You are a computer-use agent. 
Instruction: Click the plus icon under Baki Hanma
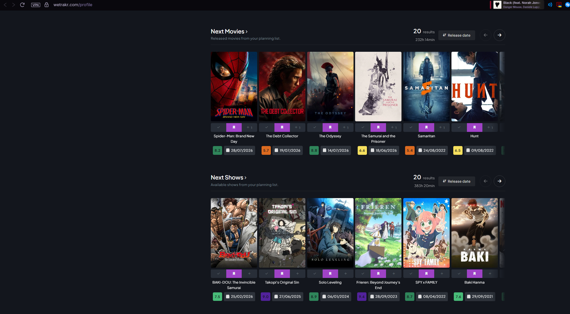490,274
